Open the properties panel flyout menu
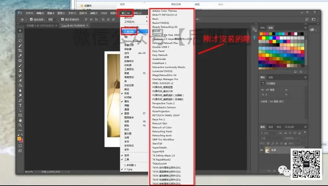This screenshot has width=328, height=186. pyautogui.click(x=305, y=77)
